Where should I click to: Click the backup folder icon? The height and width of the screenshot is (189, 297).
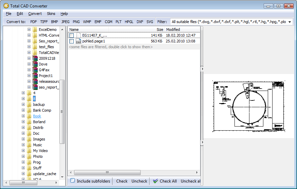pyautogui.click(x=29, y=105)
